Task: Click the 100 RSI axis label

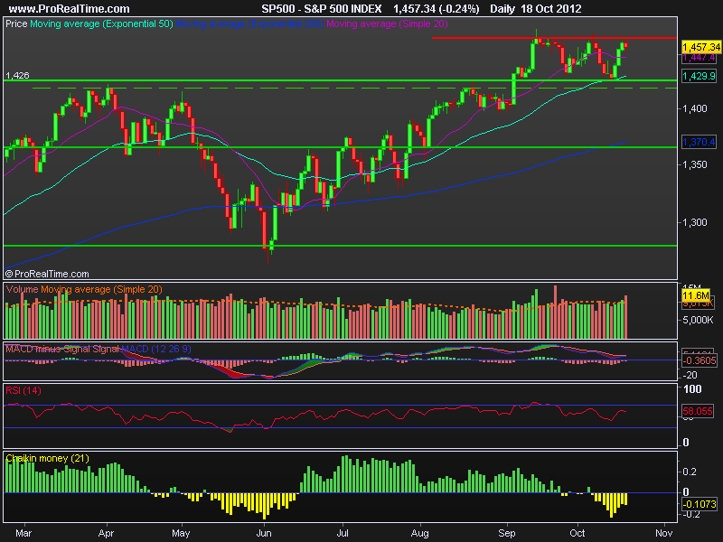Action: coord(692,389)
